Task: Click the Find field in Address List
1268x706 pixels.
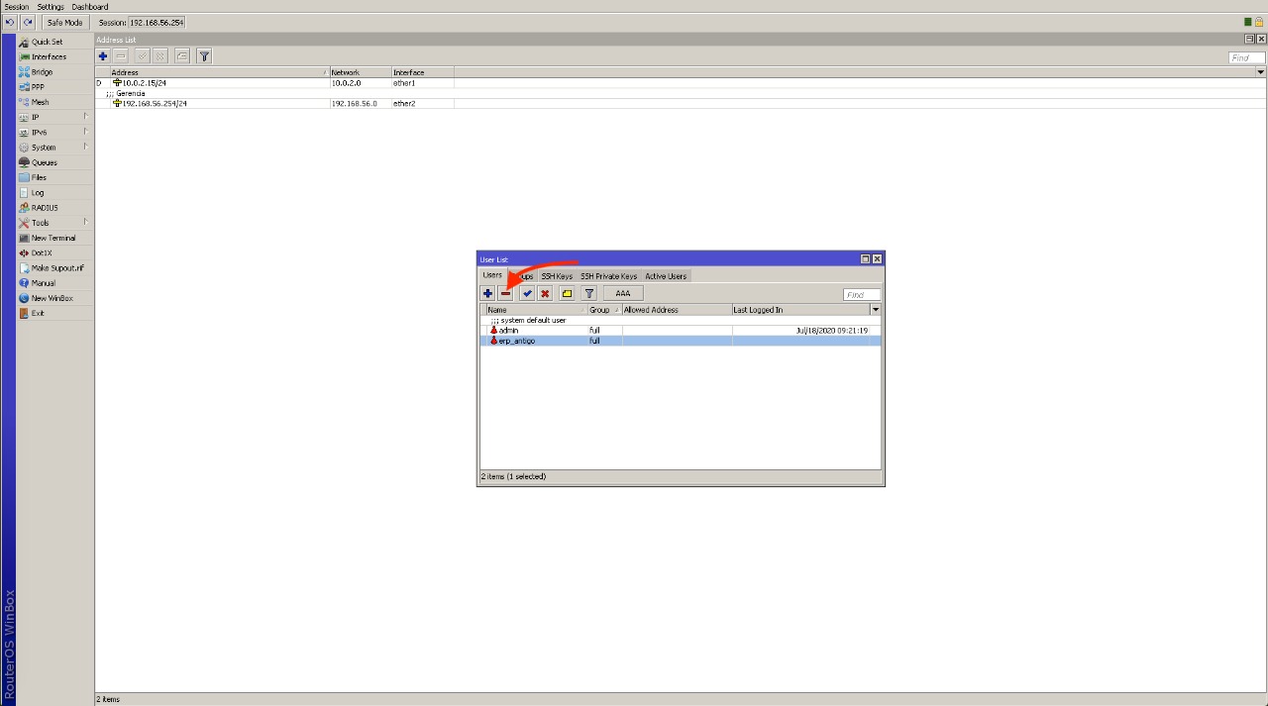Action: click(x=1247, y=57)
